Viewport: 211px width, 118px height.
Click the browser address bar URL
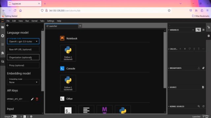pos(65,10)
